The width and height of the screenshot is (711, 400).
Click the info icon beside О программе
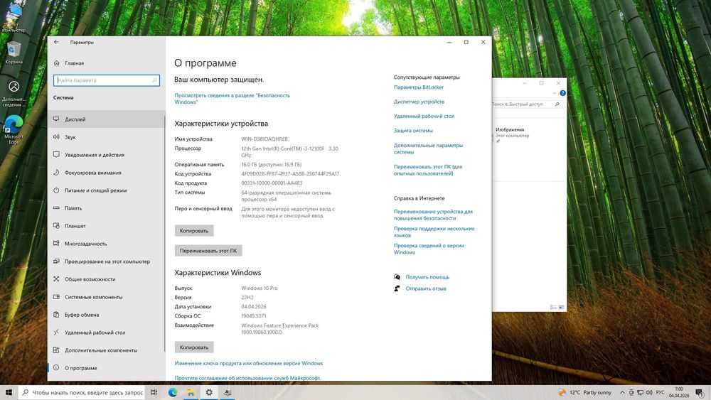[56, 368]
